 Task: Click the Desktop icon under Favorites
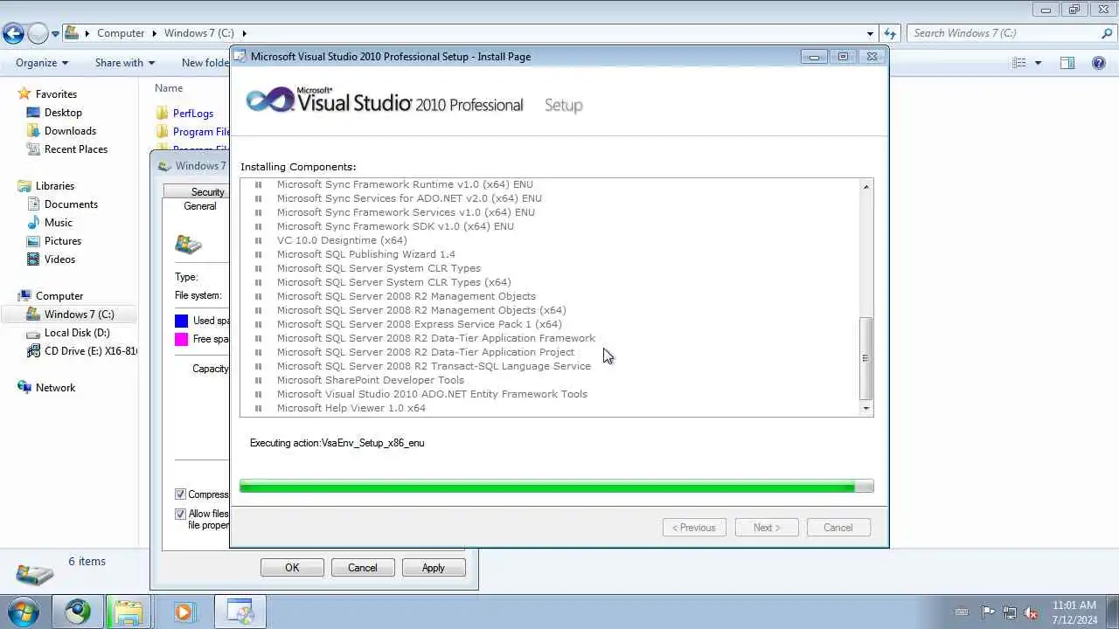pyautogui.click(x=33, y=113)
